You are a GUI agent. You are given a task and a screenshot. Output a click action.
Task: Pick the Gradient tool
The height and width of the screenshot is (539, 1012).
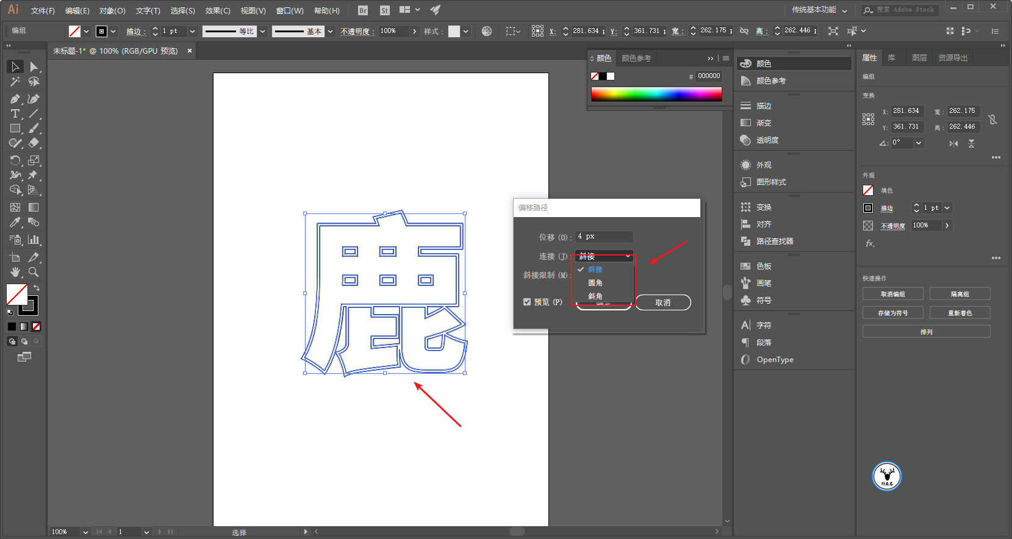point(34,207)
